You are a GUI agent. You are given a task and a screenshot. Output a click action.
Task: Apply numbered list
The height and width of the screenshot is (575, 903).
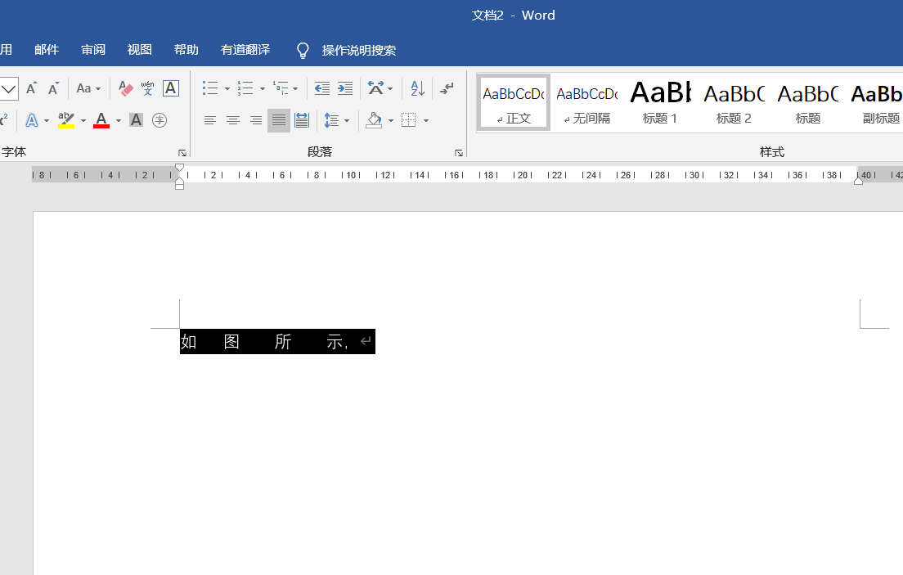click(x=245, y=88)
